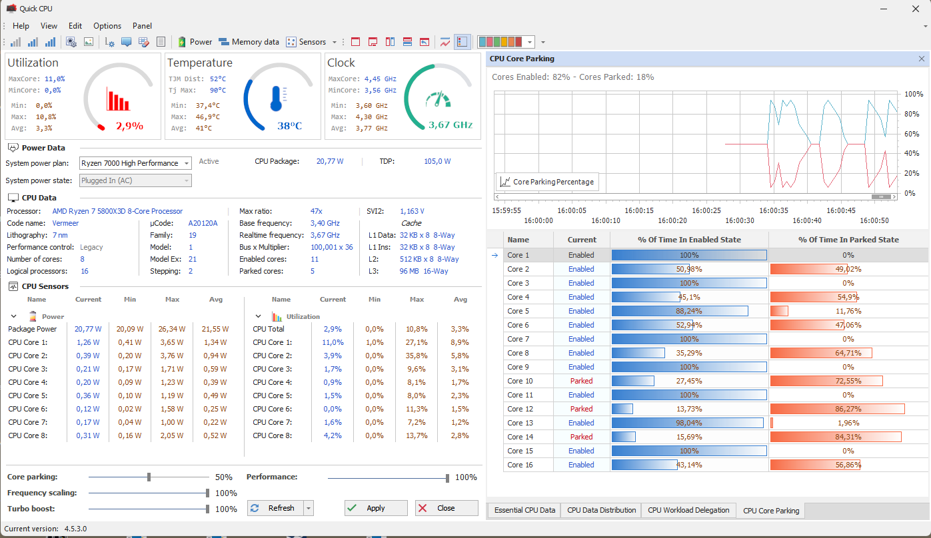Click the Enabled status of Core 16
Viewport: 931px width, 538px height.
point(581,465)
